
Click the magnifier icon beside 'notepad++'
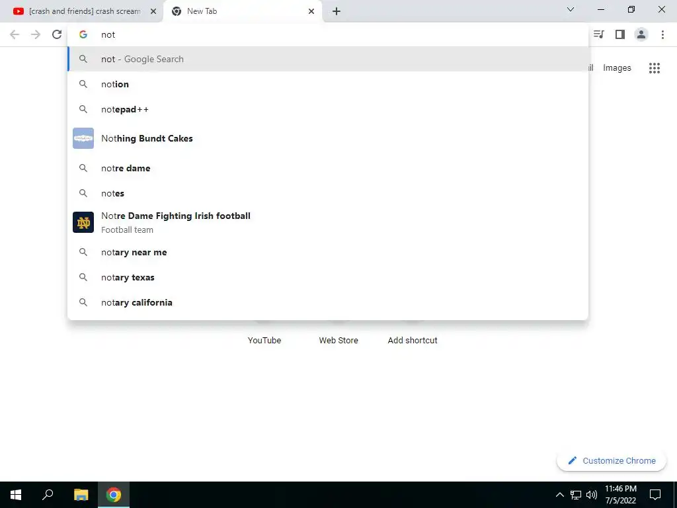(x=83, y=109)
